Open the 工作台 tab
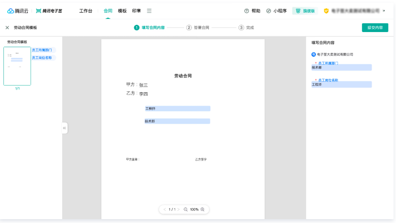This screenshot has width=396, height=223. tap(86, 11)
